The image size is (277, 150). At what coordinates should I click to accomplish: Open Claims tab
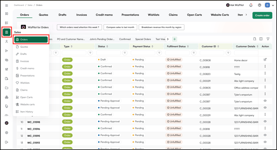(x=173, y=15)
